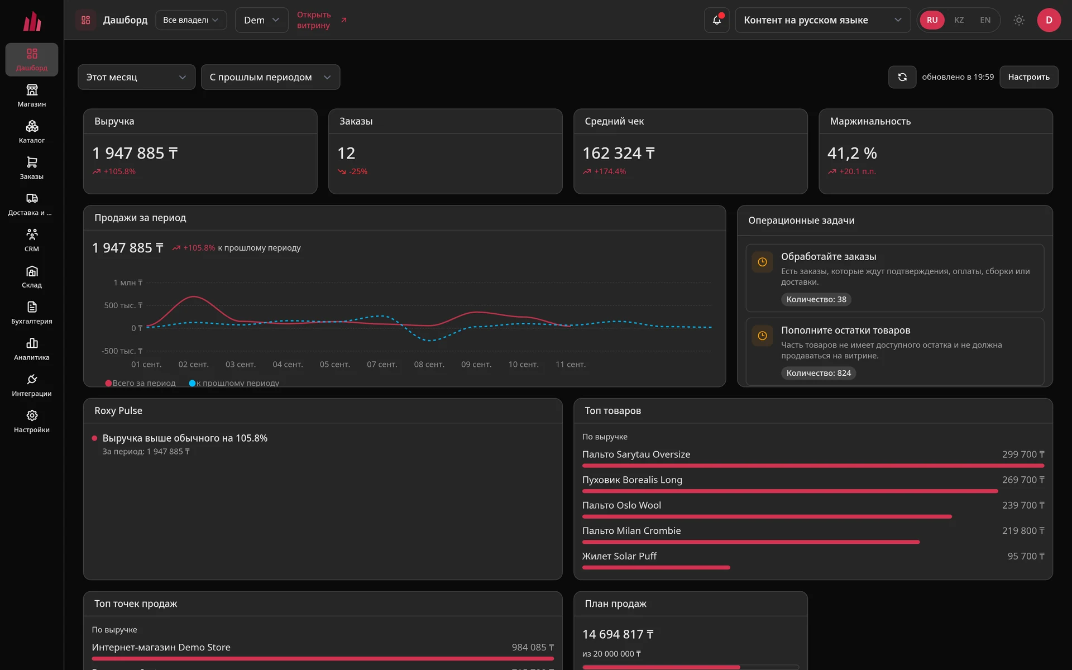This screenshot has height=670, width=1072.
Task: Select Пальто Milan Crombie product row
Action: point(813,534)
